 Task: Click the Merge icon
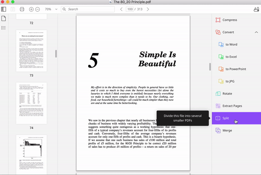[218, 130]
